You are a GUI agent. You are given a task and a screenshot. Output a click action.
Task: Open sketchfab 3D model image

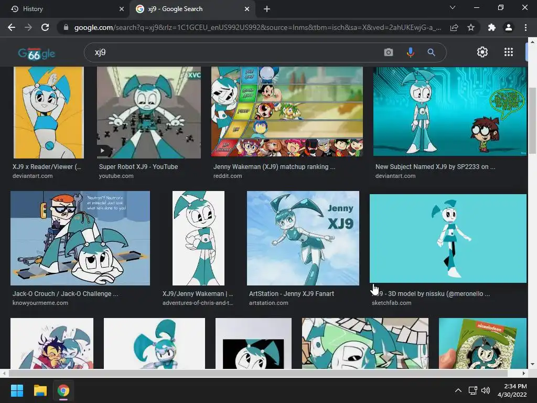click(448, 239)
